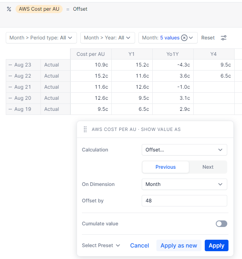Image resolution: width=242 pixels, height=259 pixels.
Task: Switch offset direction to Next
Action: tap(208, 167)
